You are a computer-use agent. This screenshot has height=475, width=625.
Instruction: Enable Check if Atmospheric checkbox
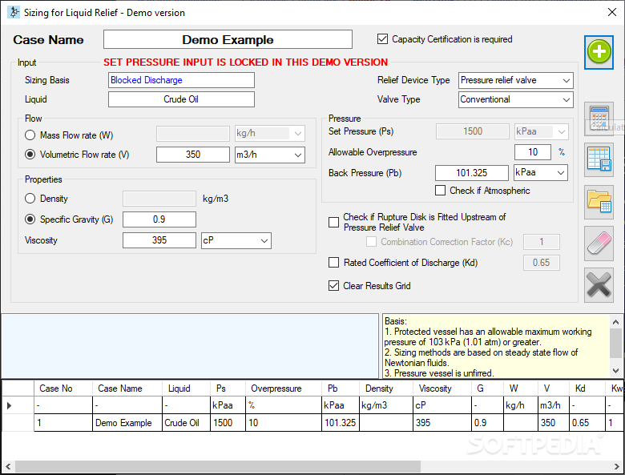tap(440, 191)
